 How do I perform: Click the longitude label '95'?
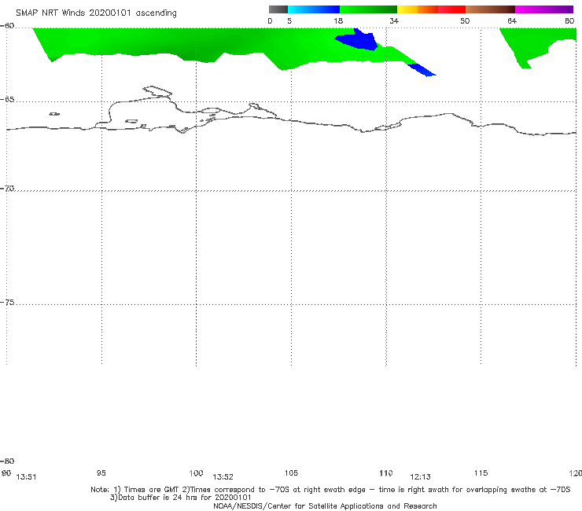(x=101, y=472)
